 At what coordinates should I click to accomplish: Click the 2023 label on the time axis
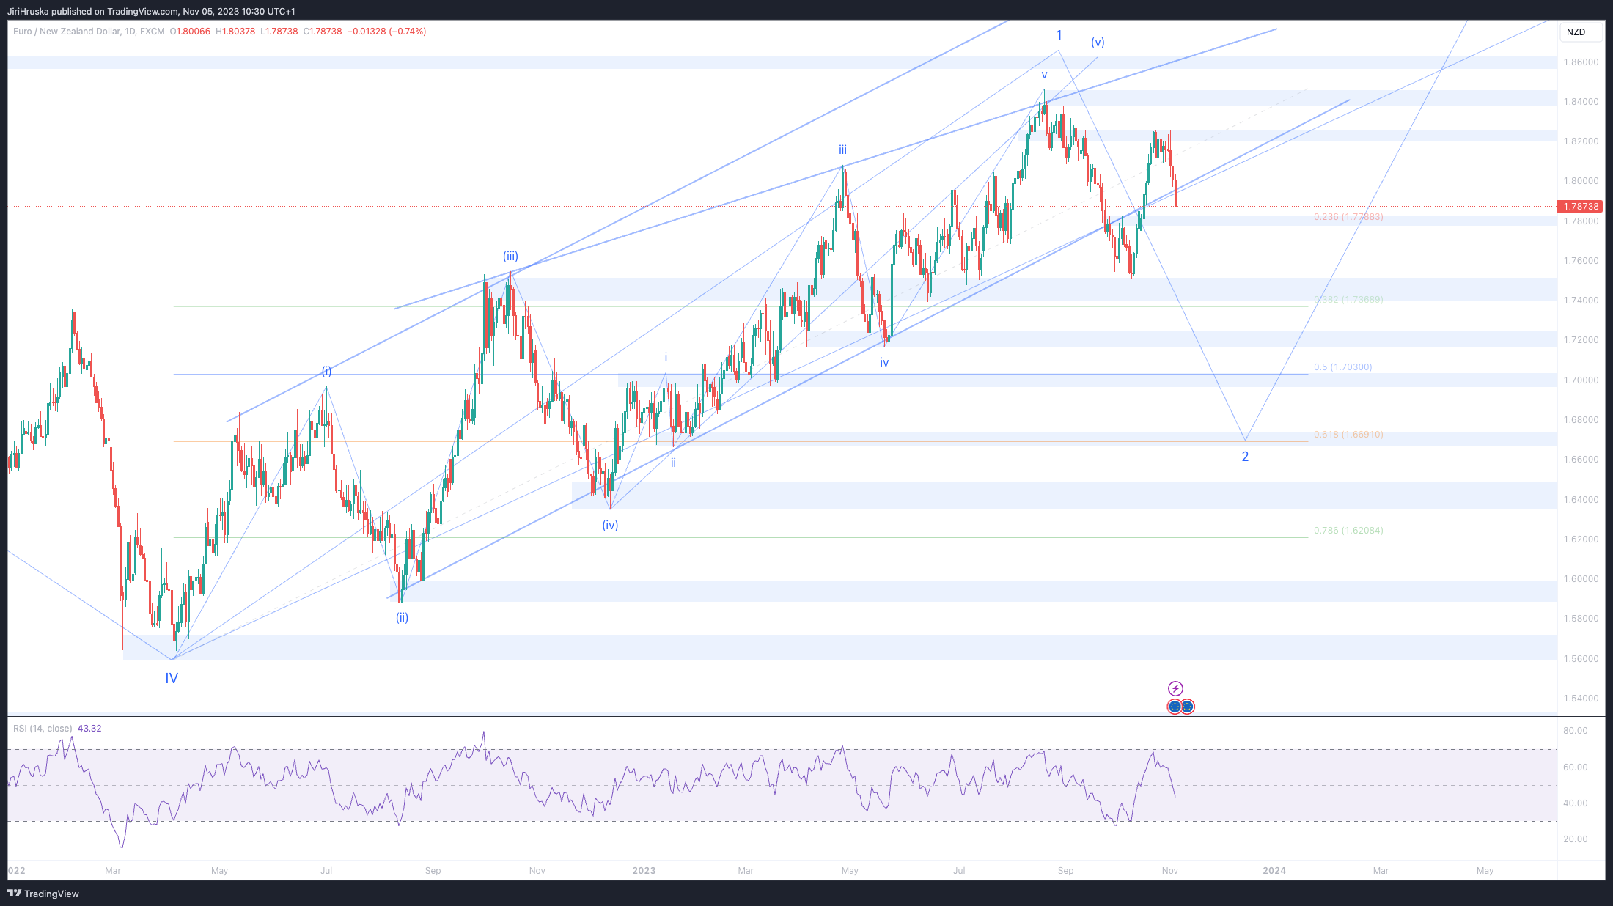[x=644, y=871]
